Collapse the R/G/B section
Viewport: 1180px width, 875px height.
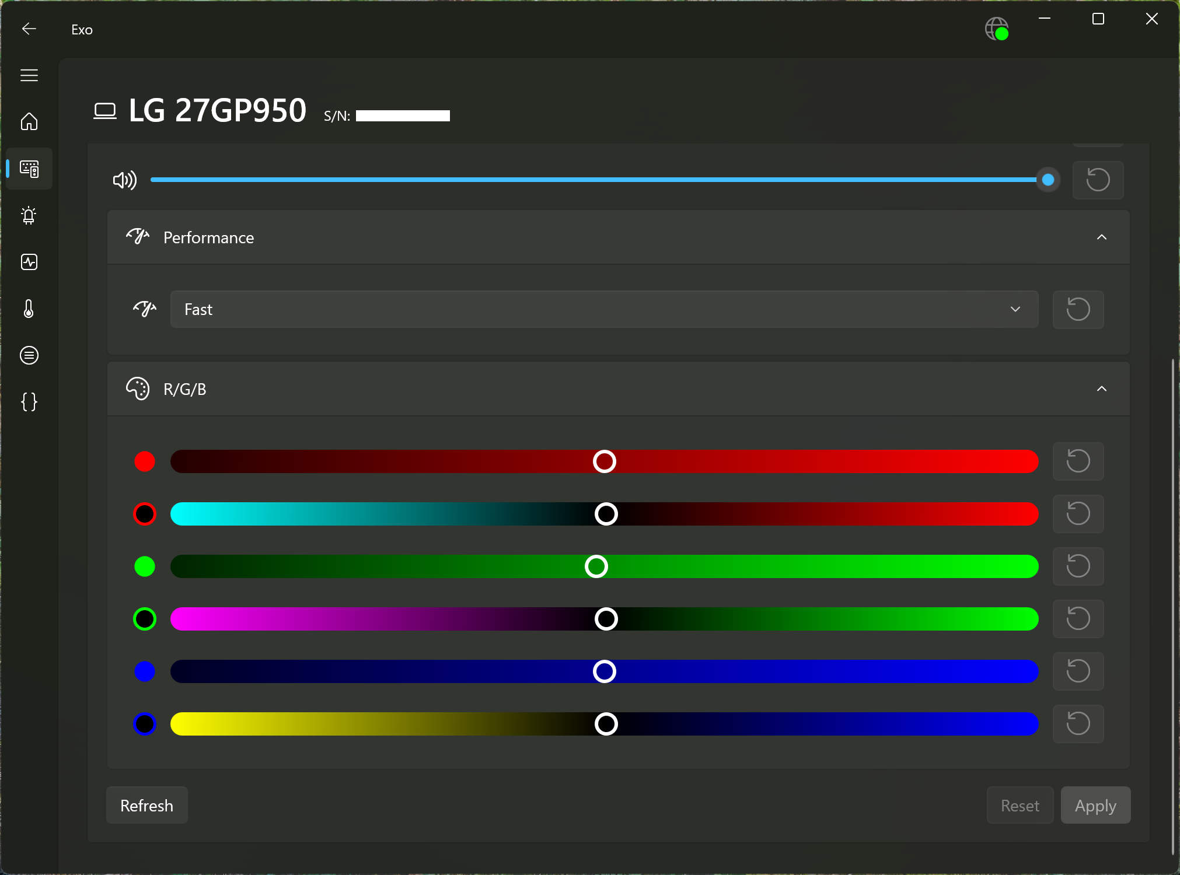1101,389
